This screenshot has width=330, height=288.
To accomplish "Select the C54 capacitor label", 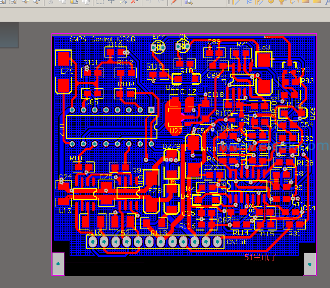I will coord(307,125).
